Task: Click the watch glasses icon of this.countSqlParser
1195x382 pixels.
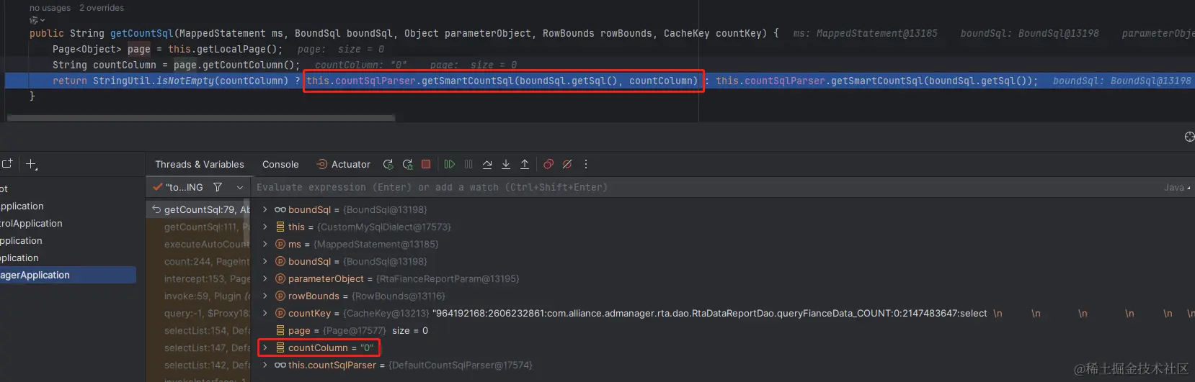Action: [280, 365]
